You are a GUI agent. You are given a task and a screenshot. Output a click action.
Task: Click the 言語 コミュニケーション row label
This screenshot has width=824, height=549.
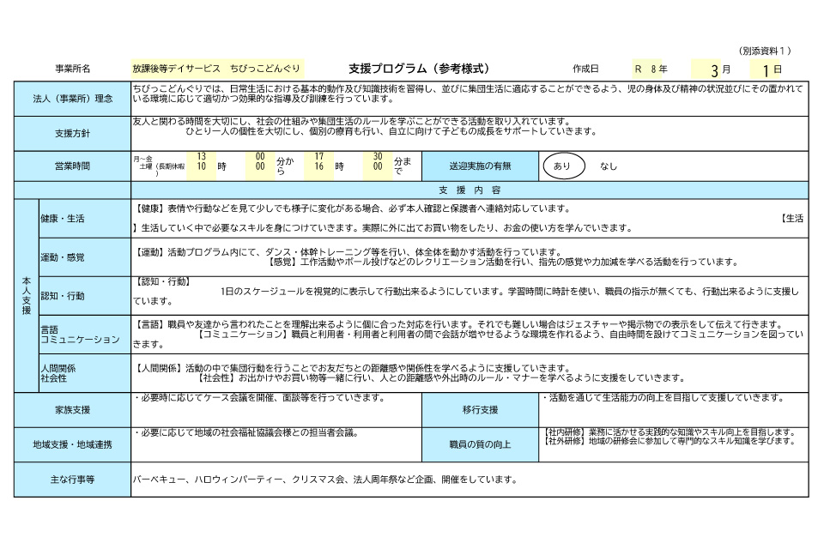[85, 335]
